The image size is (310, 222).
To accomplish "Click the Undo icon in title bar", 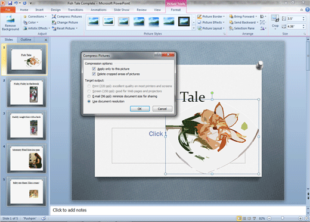I will 16,3.
